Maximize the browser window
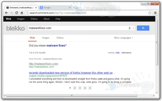The image size is (162, 101). 148,4
